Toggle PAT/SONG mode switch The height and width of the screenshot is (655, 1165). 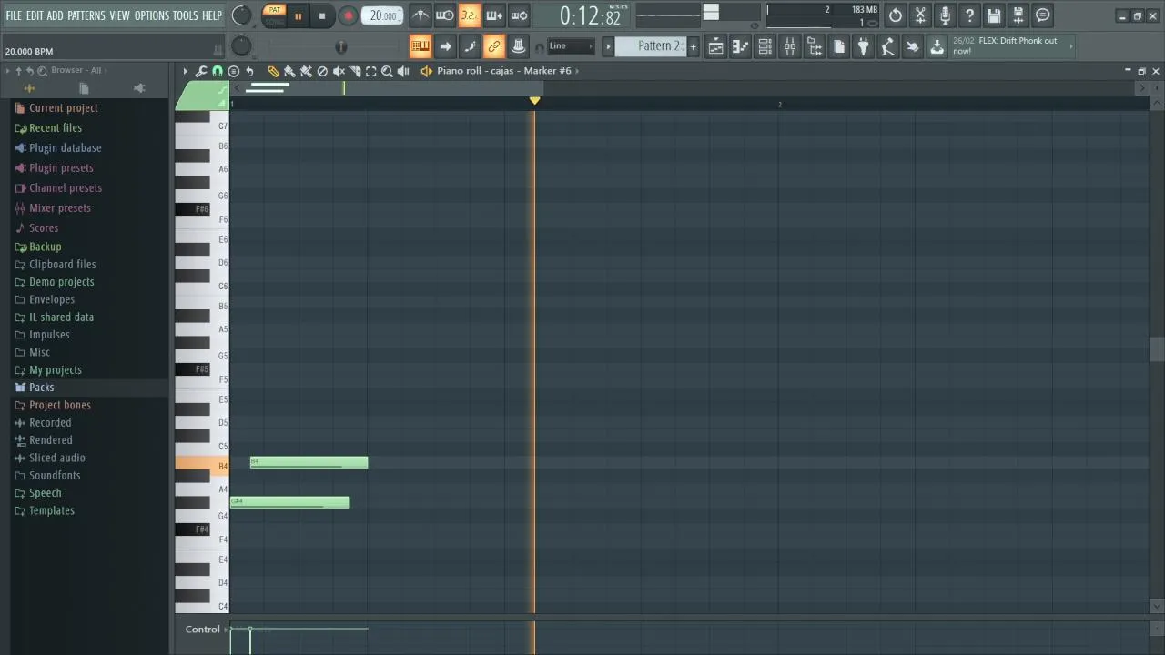274,15
